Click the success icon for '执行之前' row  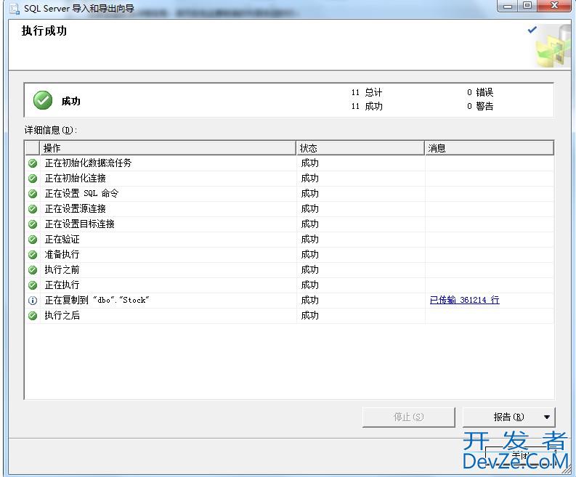(33, 270)
